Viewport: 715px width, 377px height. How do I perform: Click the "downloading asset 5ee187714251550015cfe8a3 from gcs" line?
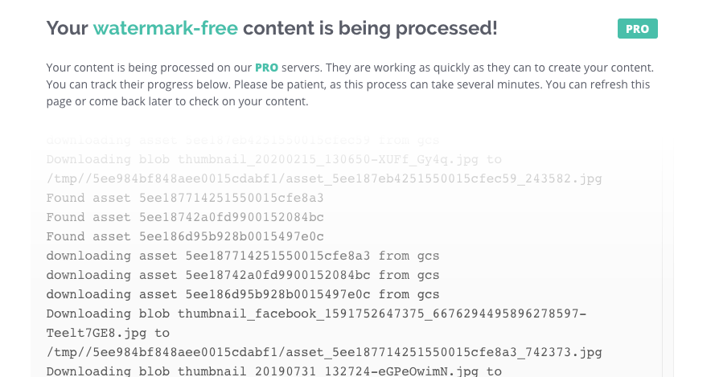[243, 256]
